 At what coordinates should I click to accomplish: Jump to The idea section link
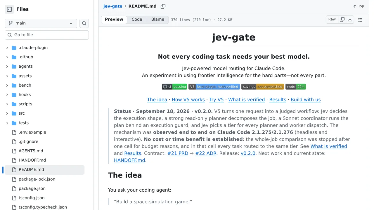click(x=157, y=100)
